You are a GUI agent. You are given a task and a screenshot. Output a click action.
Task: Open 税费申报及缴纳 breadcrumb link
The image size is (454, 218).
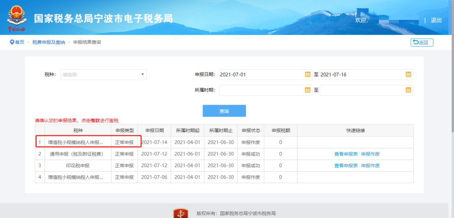49,42
